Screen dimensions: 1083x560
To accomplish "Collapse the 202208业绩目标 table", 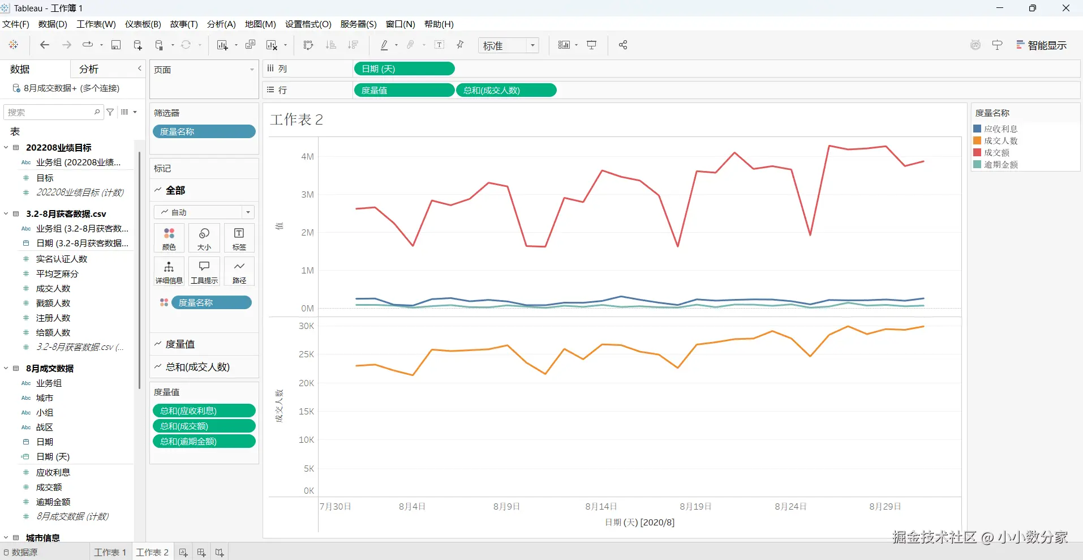I will point(6,147).
